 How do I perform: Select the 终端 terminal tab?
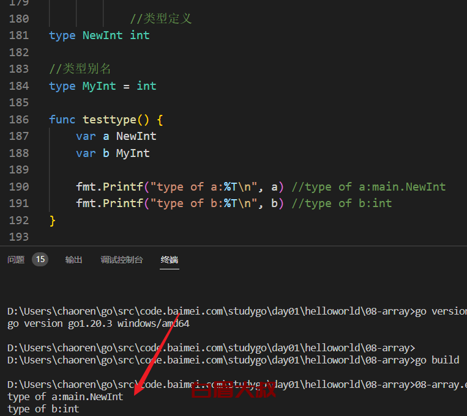click(x=169, y=260)
